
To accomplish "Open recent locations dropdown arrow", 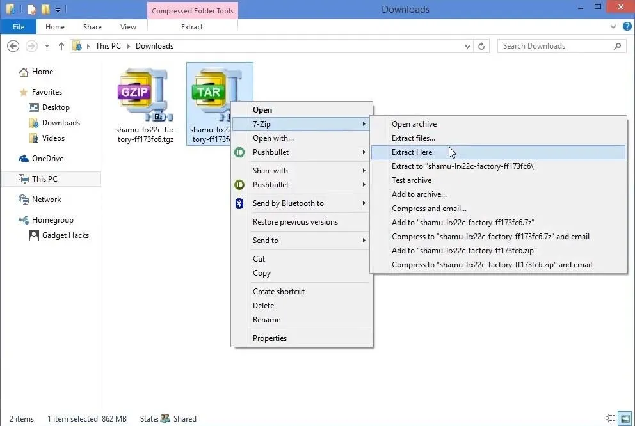I will coord(47,46).
